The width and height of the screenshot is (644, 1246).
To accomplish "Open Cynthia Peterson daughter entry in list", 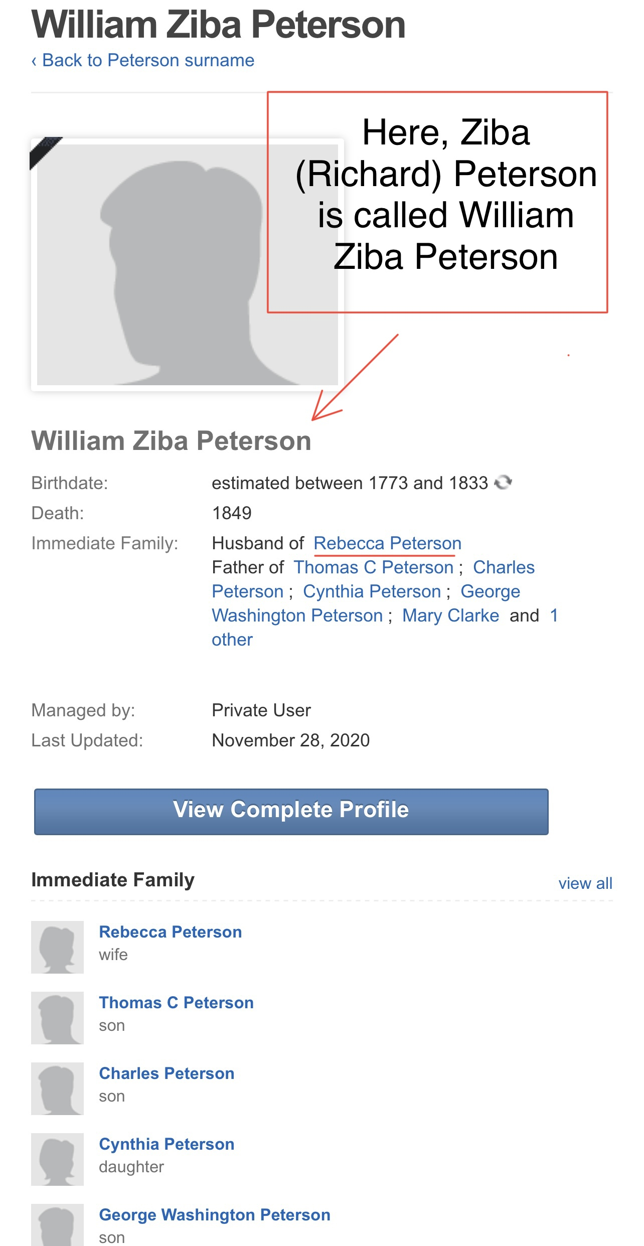I will [167, 1144].
